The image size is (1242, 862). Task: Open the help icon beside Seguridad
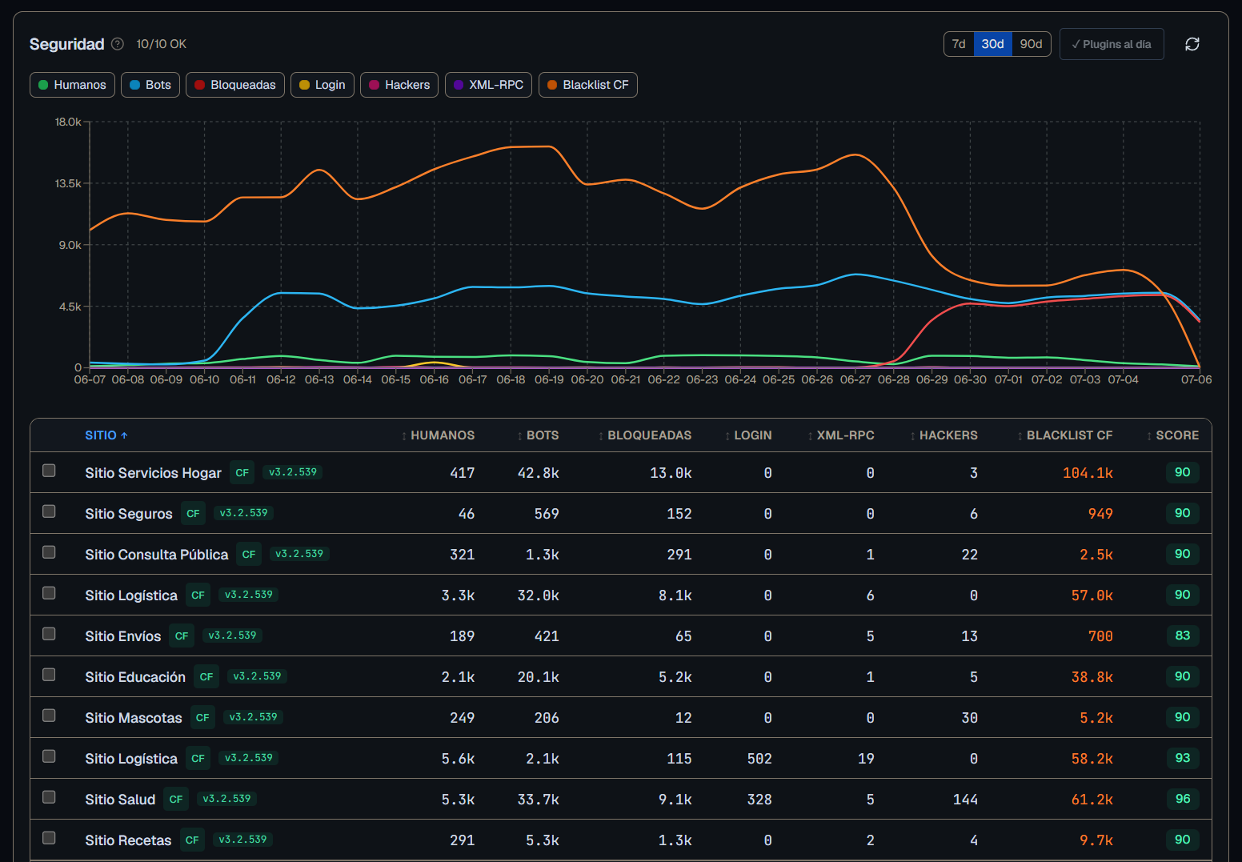pos(118,44)
